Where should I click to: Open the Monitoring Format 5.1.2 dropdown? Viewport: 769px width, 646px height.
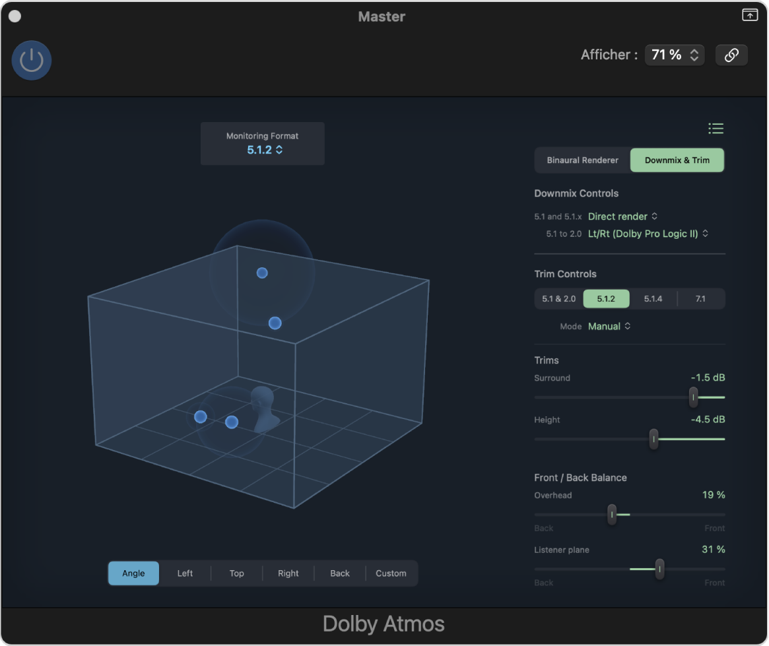[x=264, y=150]
